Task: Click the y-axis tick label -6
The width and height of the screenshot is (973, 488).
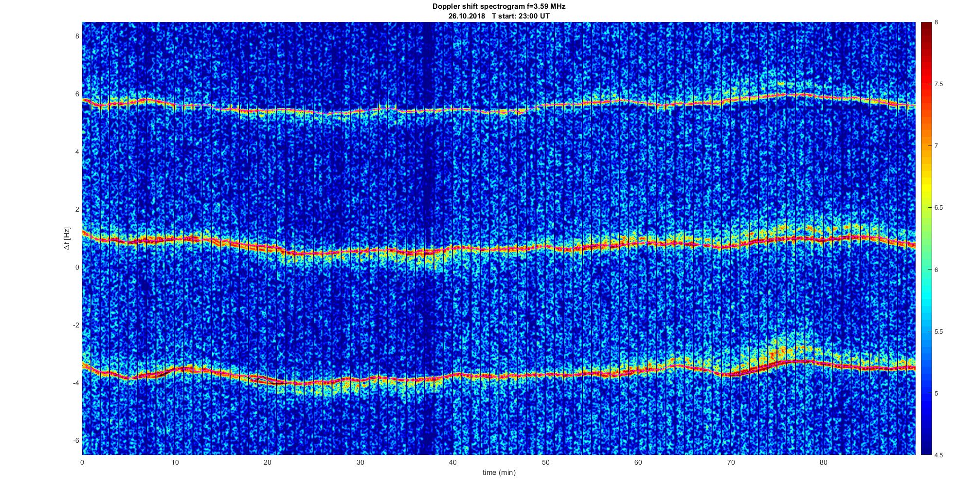Action: [x=75, y=440]
